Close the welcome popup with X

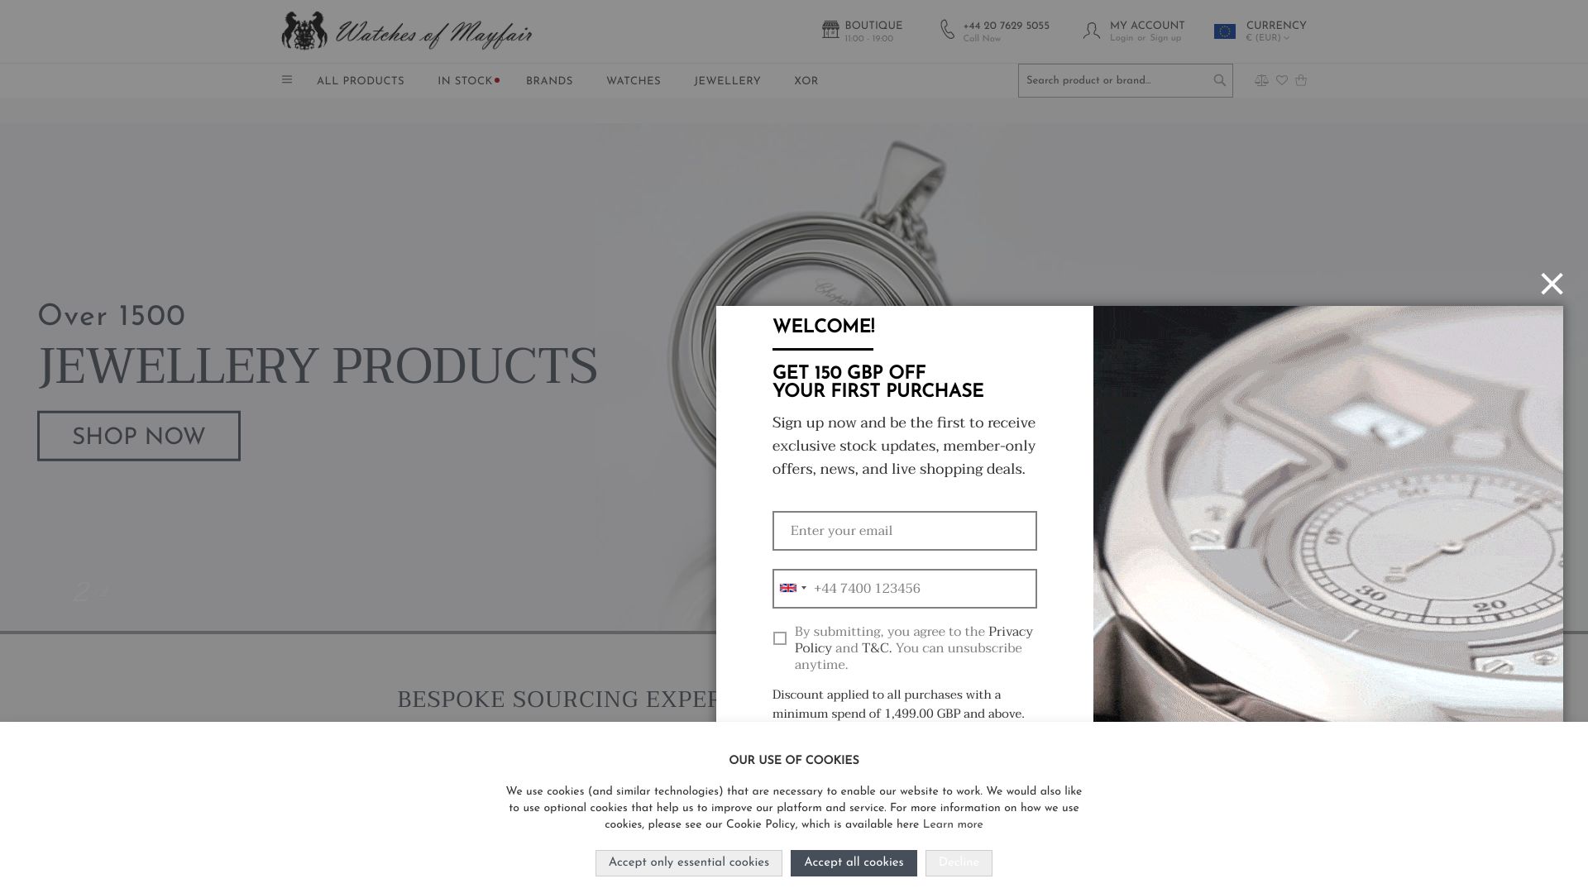tap(1552, 284)
